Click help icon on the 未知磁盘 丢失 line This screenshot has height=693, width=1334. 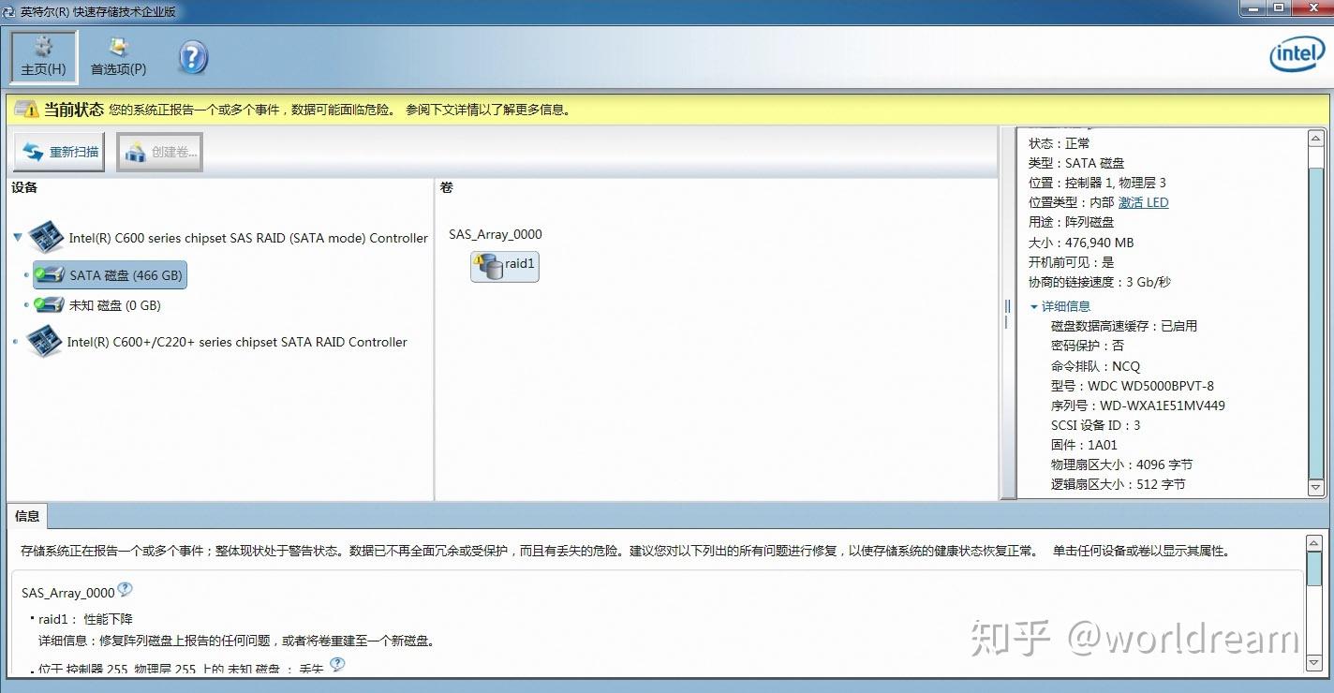coord(336,662)
